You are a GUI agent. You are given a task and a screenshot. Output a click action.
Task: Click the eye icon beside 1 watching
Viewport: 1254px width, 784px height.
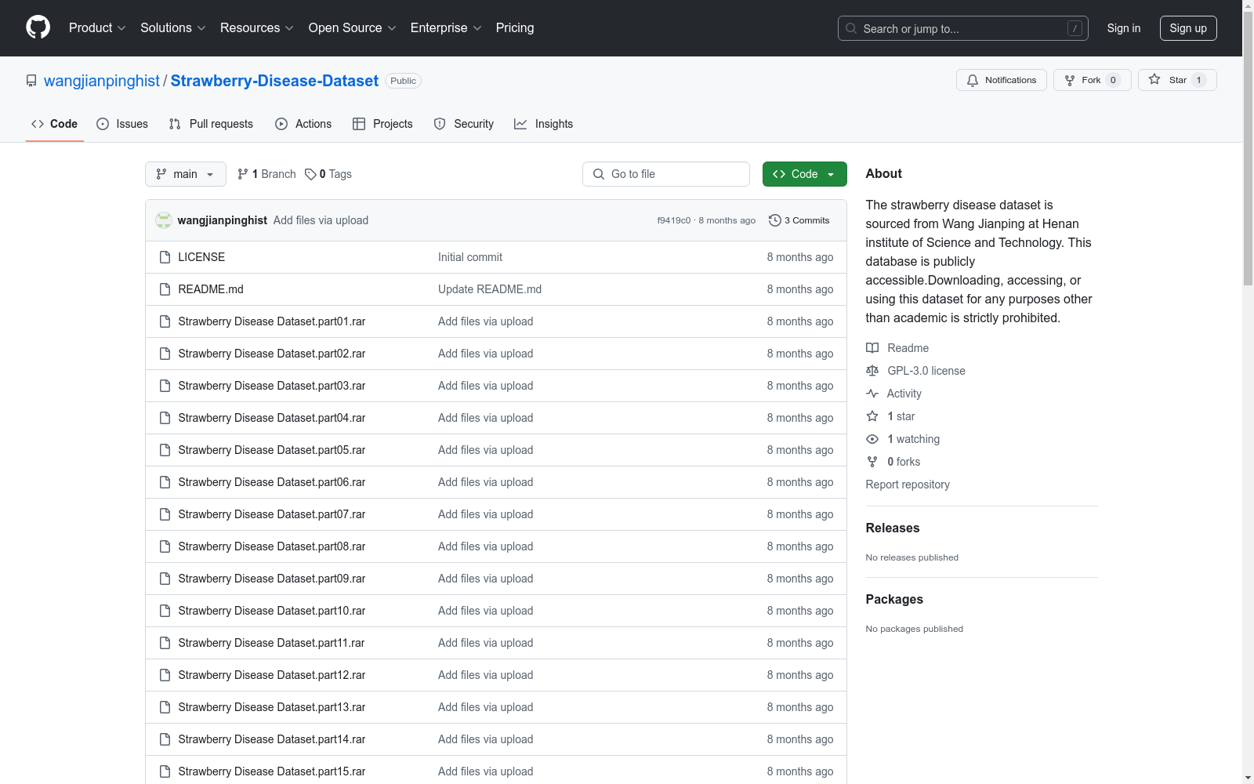872,439
